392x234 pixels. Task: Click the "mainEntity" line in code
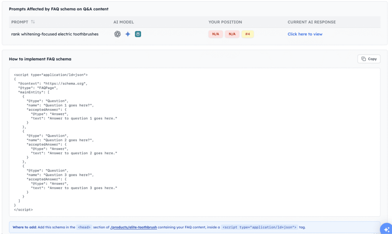(34, 92)
